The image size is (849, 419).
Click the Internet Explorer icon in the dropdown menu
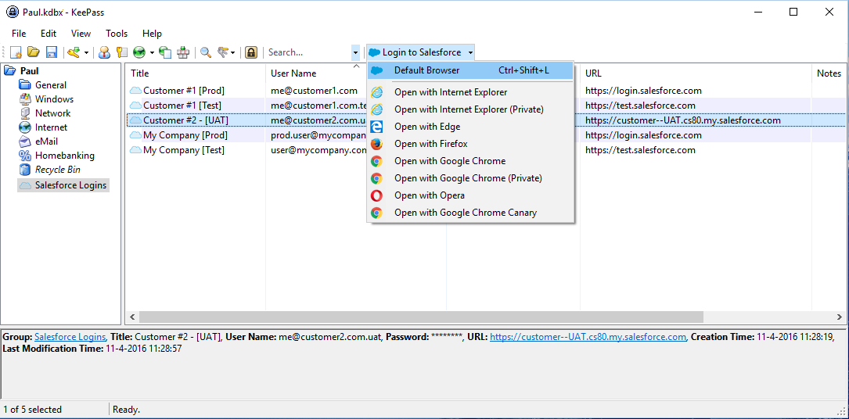[x=377, y=92]
